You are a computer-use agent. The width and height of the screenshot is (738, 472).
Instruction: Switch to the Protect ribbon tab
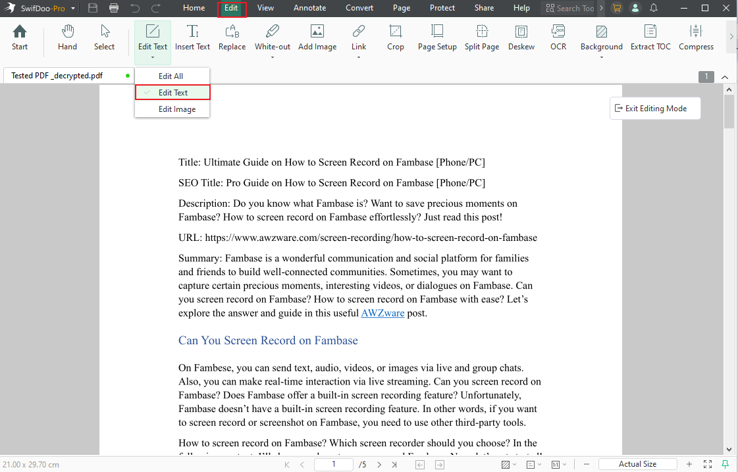(x=442, y=8)
